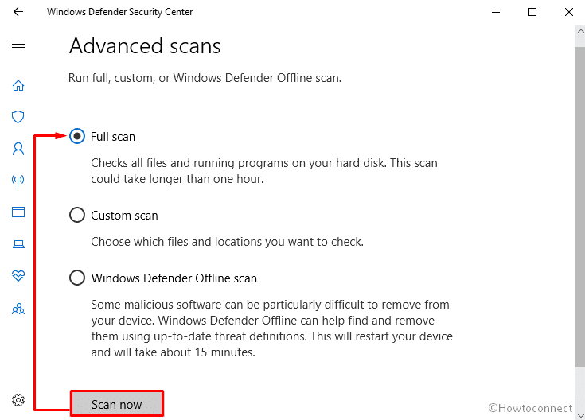The image size is (585, 420).
Task: Open Virus & threat protection shield icon
Action: [x=18, y=117]
